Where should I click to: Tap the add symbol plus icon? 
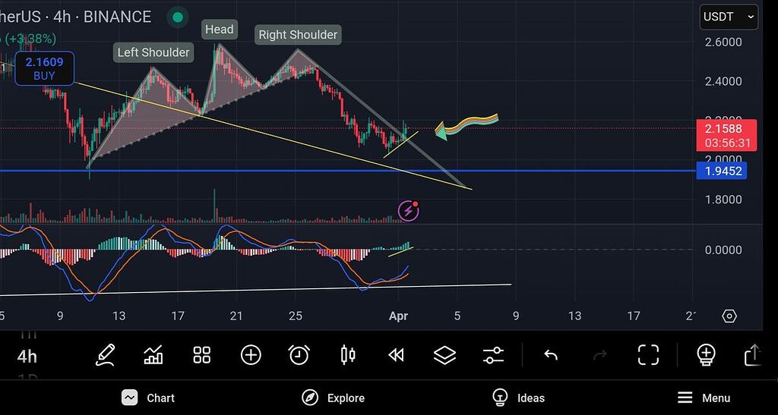[251, 354]
